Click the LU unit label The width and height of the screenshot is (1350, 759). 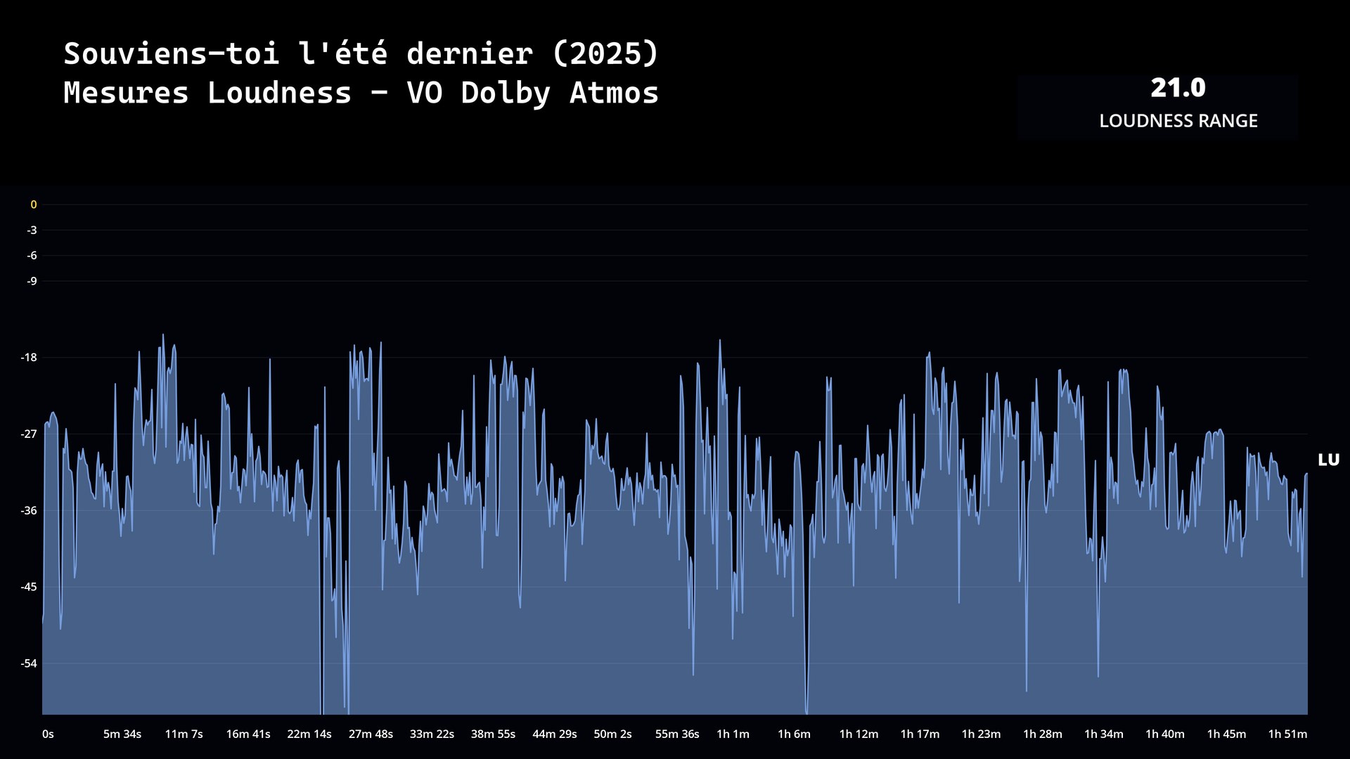pos(1328,460)
